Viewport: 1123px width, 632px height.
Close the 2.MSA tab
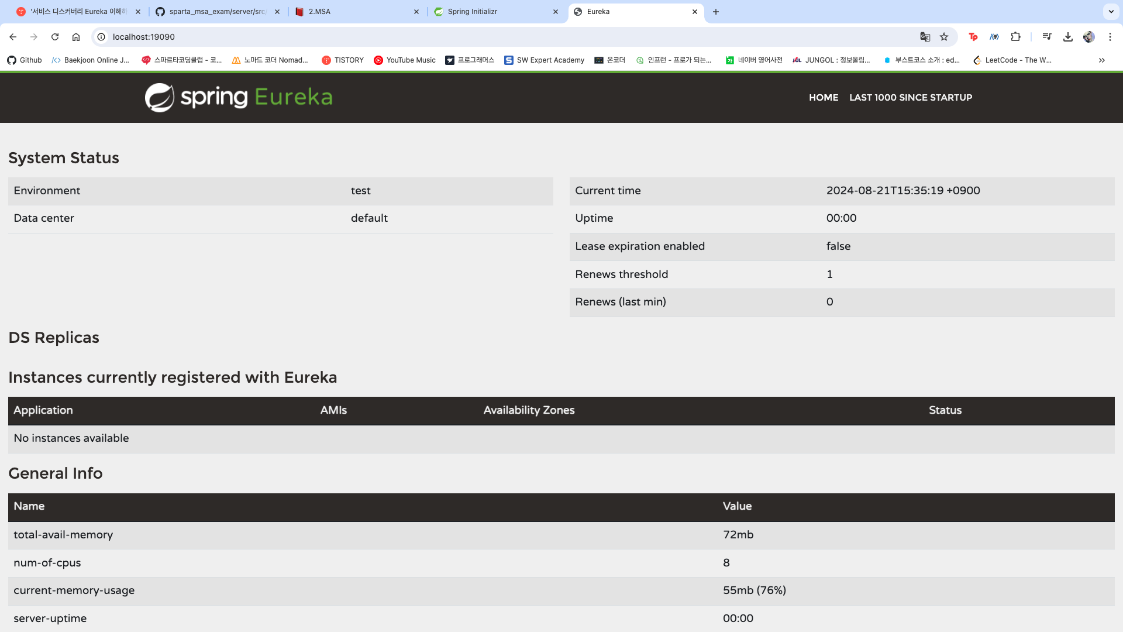pos(416,12)
